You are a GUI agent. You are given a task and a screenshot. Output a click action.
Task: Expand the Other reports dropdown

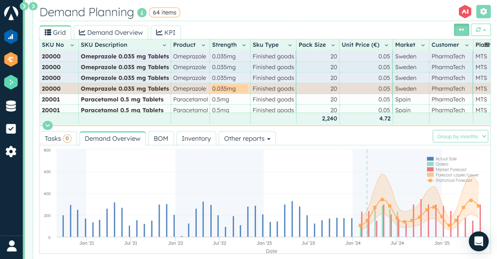[x=247, y=138]
